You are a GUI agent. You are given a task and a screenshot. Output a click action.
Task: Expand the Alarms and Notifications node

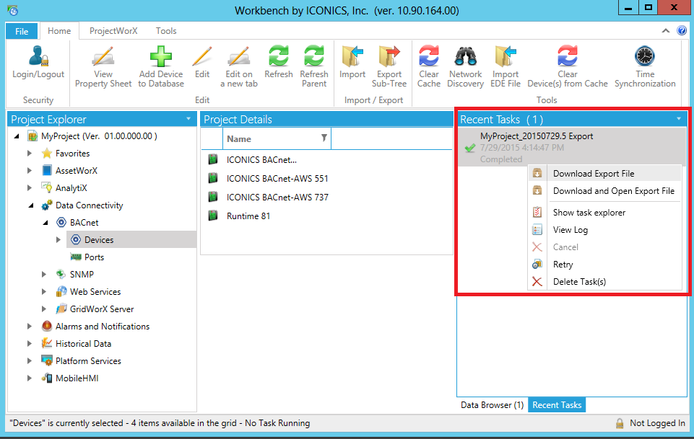pyautogui.click(x=30, y=327)
